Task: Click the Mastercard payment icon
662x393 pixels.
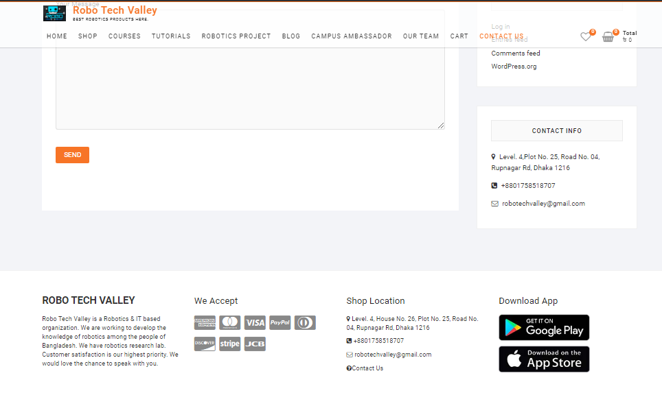Action: [229, 322]
